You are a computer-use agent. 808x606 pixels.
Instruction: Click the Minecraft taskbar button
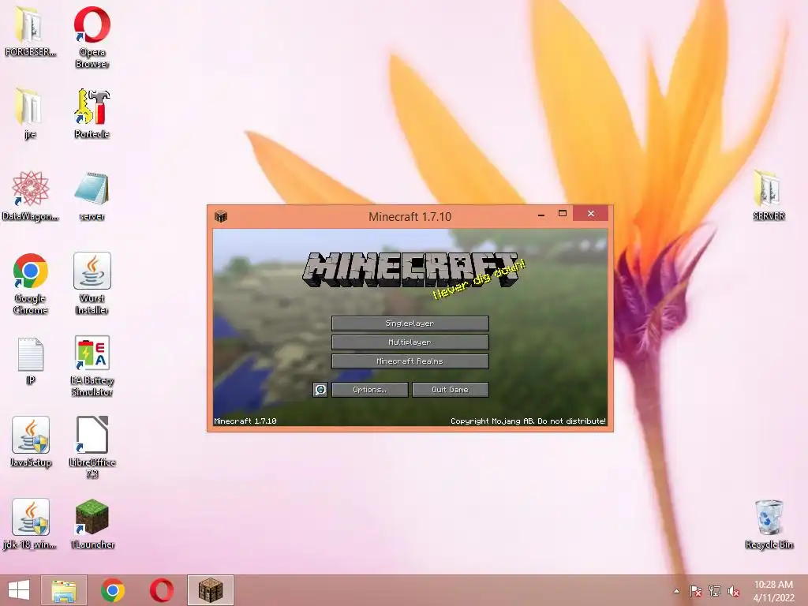tap(210, 590)
